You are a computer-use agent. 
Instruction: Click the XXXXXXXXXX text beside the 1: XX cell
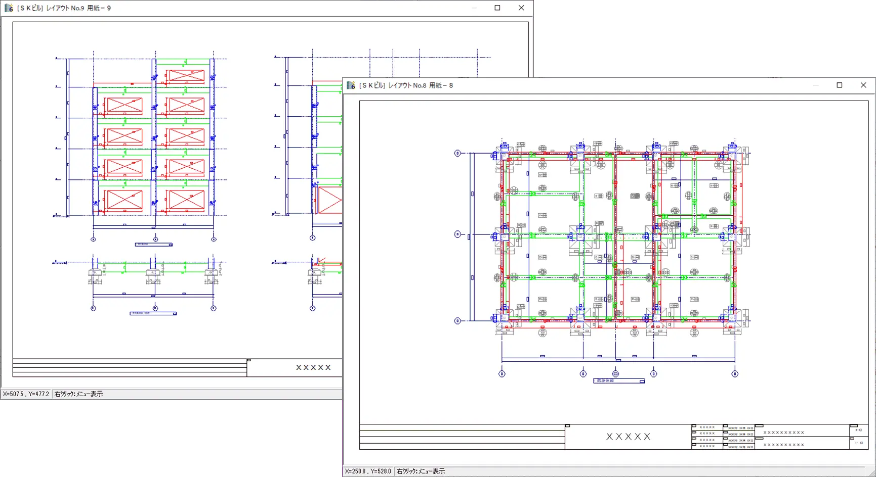[x=784, y=445]
